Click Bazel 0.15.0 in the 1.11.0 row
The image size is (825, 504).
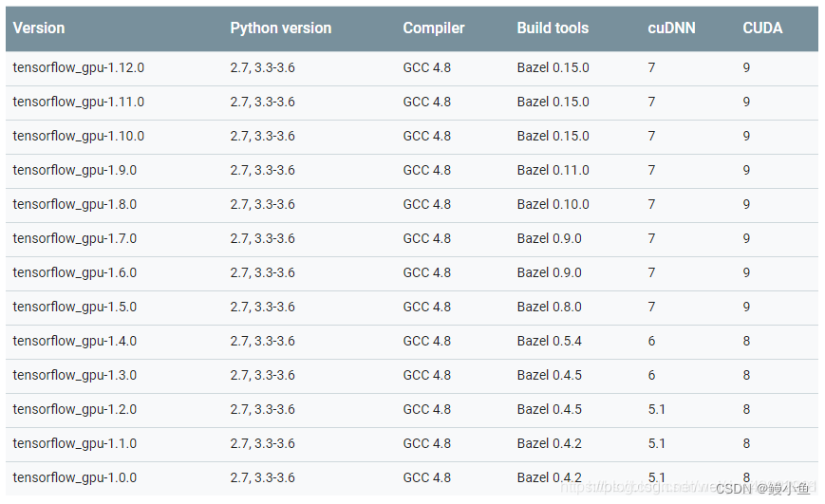[553, 103]
